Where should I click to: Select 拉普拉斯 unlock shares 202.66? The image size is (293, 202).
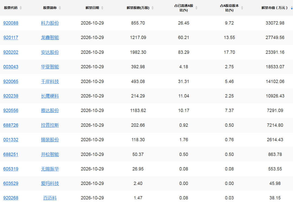pos(138,125)
